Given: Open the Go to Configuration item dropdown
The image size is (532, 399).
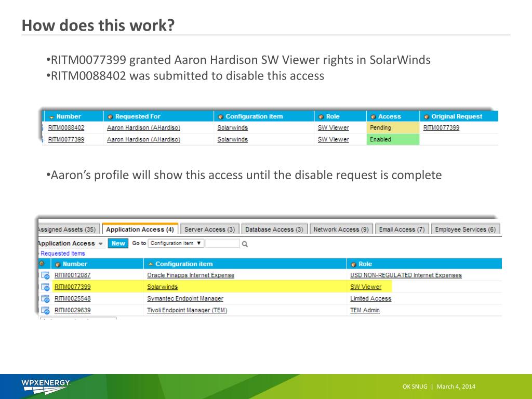Looking at the screenshot, I should 176,243.
